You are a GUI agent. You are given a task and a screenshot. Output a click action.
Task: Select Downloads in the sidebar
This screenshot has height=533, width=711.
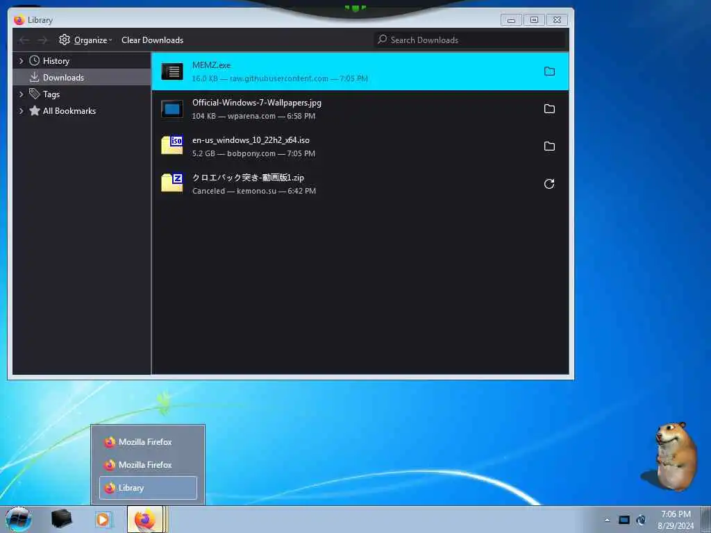click(82, 77)
